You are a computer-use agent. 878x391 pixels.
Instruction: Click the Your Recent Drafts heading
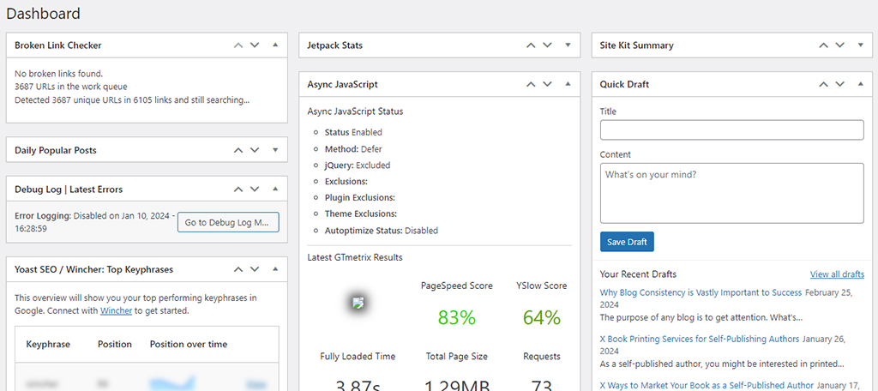coord(638,274)
